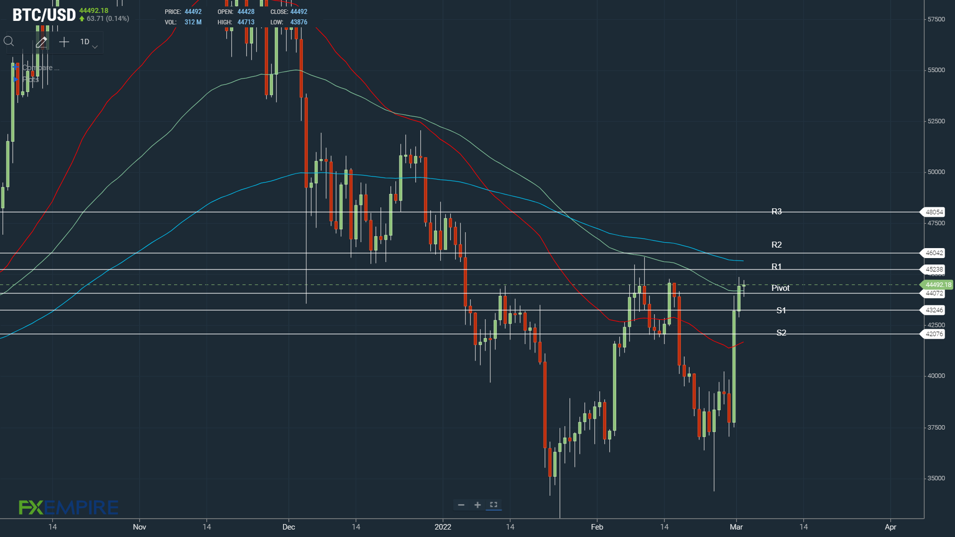This screenshot has height=537, width=955.
Task: Click the 42076 price axis tag
Action: (x=933, y=334)
